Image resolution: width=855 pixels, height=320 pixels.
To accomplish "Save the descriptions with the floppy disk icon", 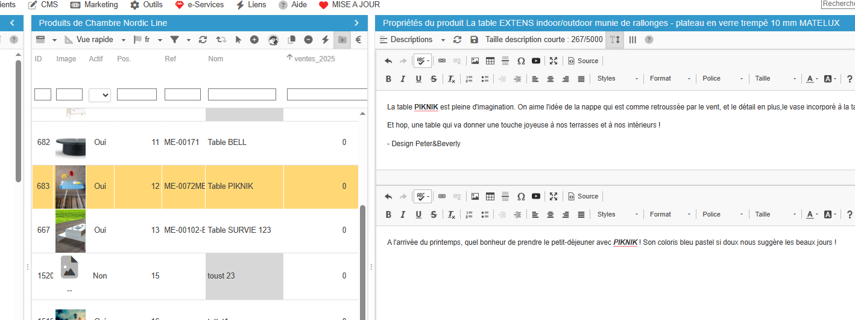I will pos(474,40).
